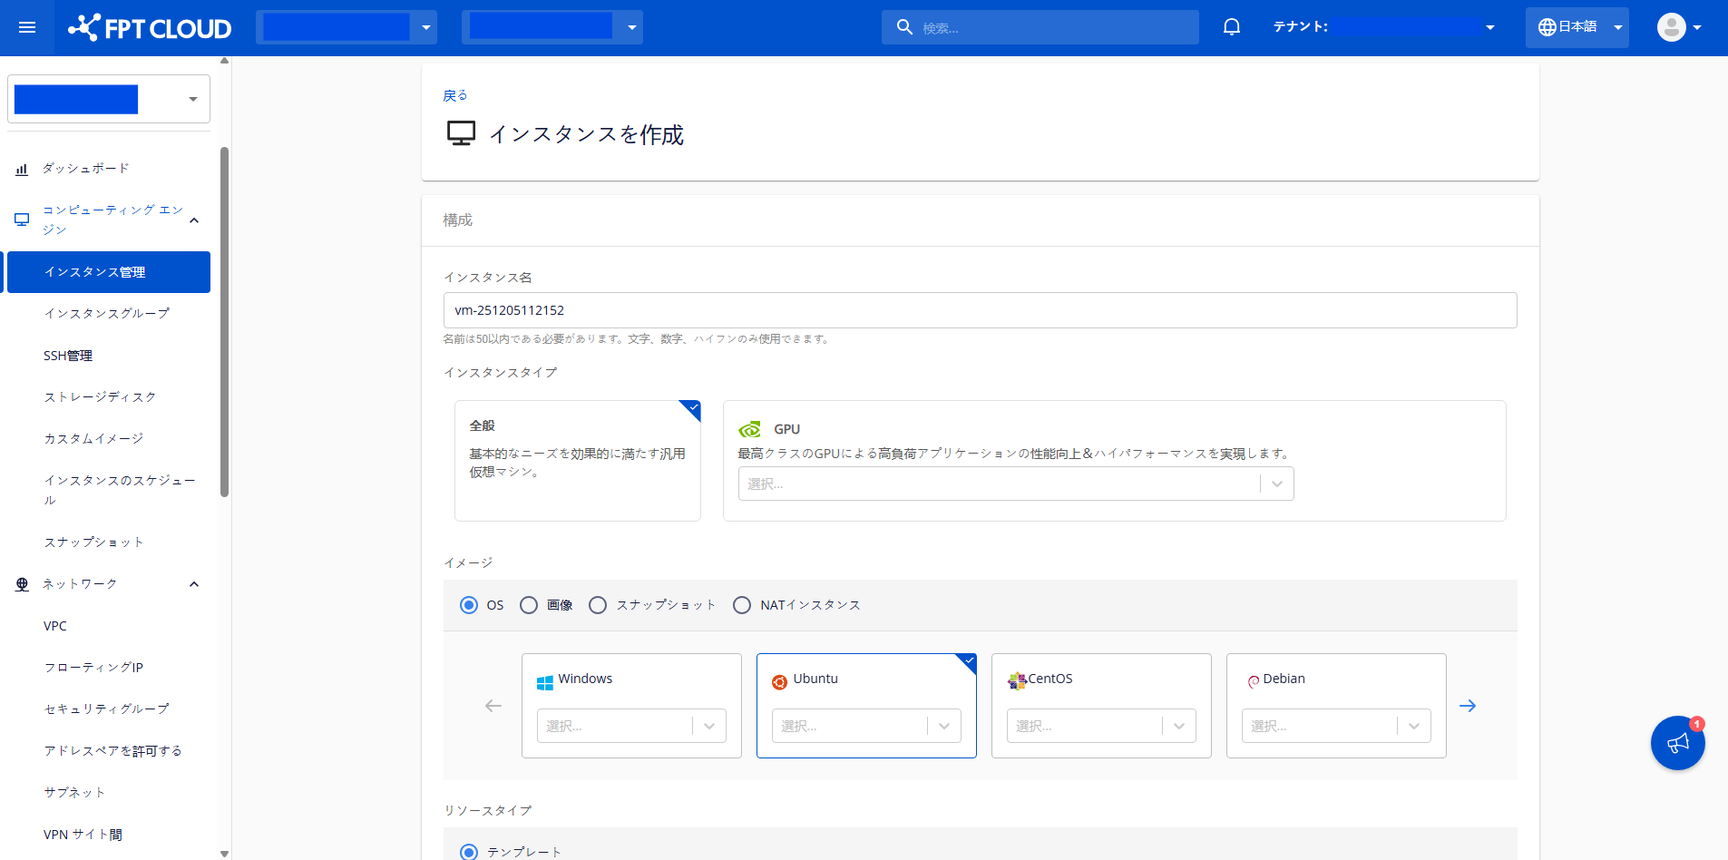Open セキュリティグループ in the sidebar
Screen dimensions: 1728x860
click(x=106, y=709)
